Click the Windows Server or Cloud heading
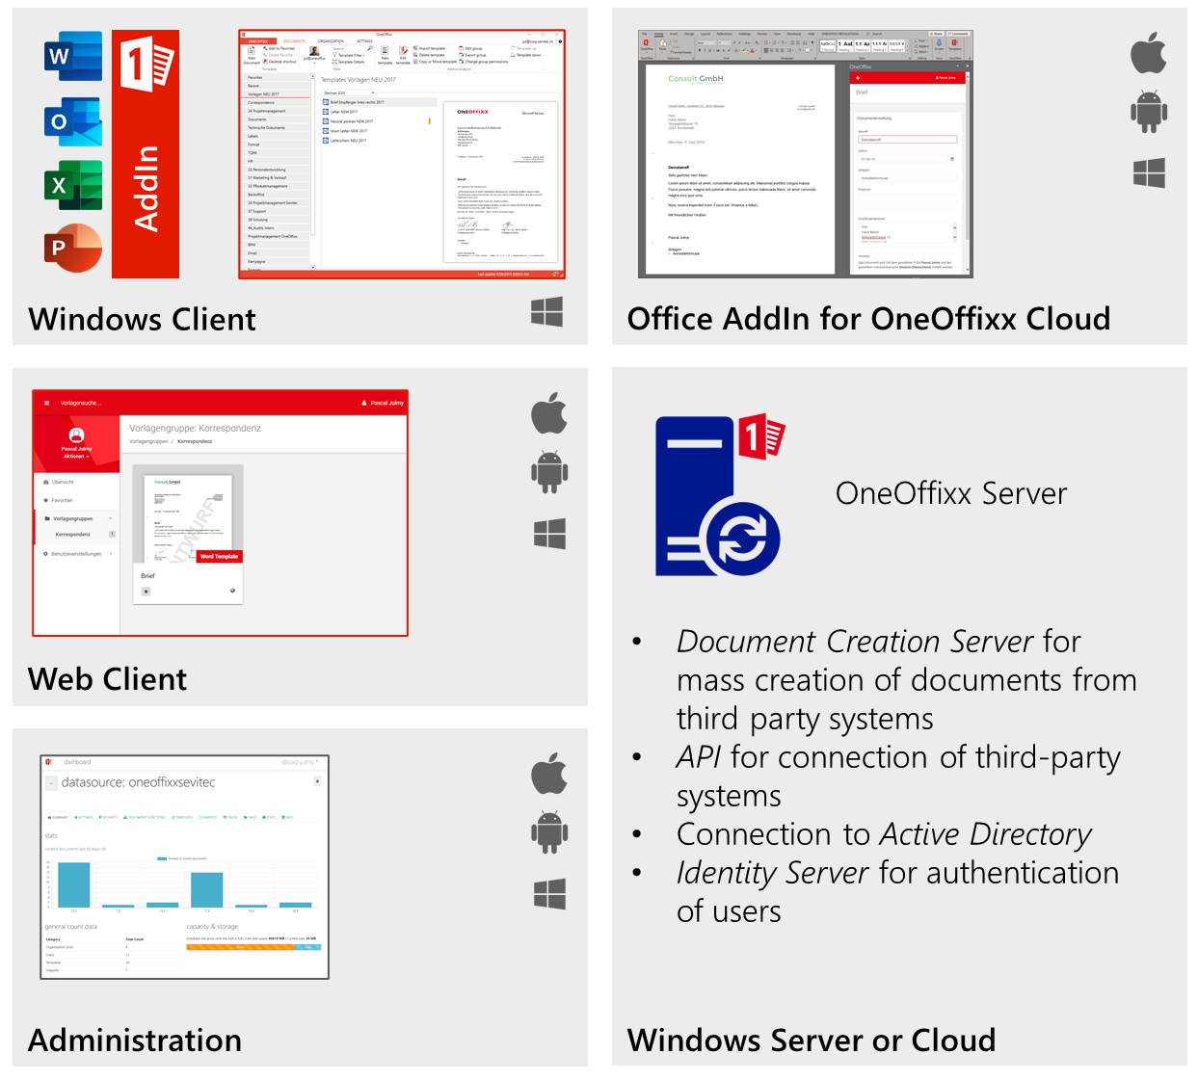 coord(812,1040)
